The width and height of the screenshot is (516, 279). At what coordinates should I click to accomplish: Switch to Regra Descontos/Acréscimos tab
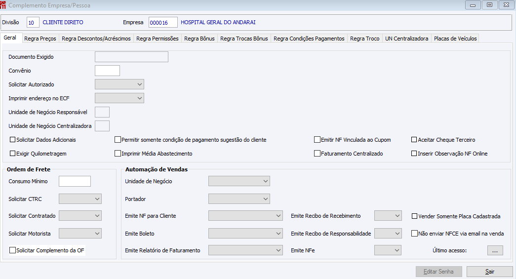click(x=96, y=39)
